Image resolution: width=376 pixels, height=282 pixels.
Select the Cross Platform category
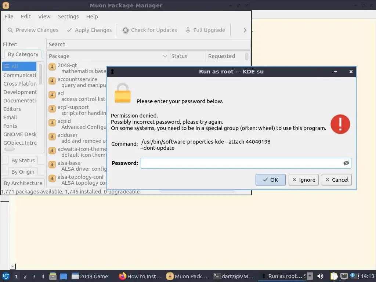pos(19,84)
